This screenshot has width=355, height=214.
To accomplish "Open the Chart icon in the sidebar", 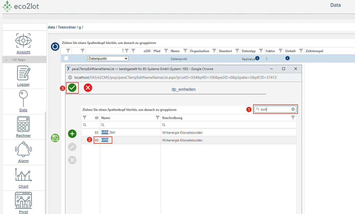I will [x=23, y=175].
